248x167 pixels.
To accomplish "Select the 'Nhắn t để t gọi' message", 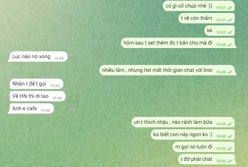I will (x=36, y=84).
